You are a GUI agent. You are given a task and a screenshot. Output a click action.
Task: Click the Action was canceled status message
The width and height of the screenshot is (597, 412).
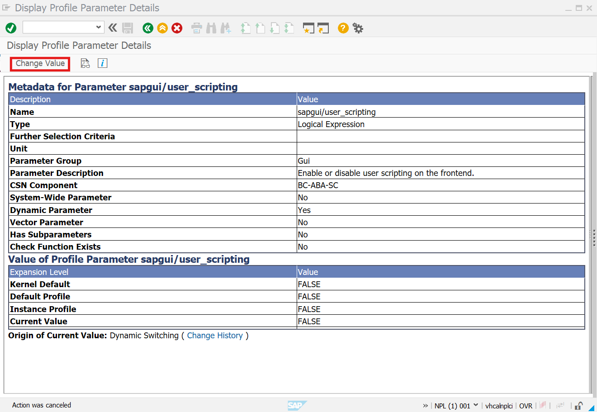42,405
